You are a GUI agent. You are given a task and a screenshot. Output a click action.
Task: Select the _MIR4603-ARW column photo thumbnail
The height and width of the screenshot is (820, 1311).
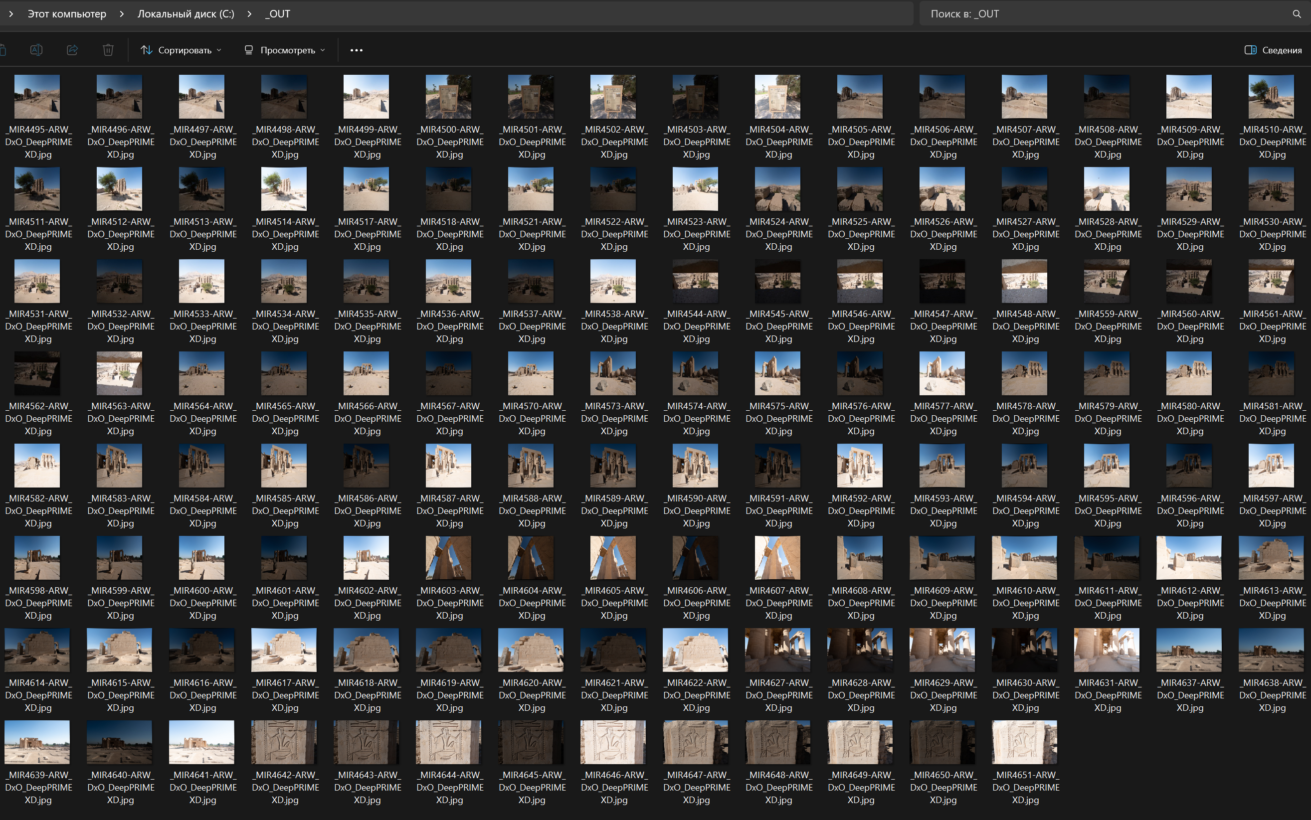pyautogui.click(x=449, y=557)
